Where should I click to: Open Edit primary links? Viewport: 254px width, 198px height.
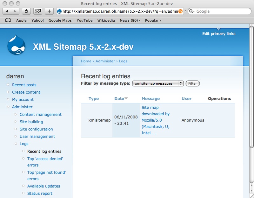[219, 34]
